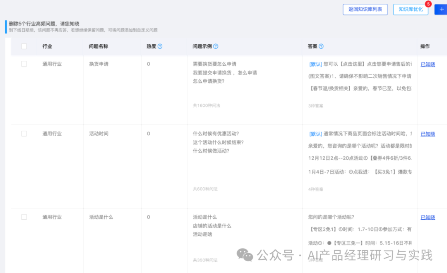The height and width of the screenshot is (273, 447).
Task: Click example 活动是啥
Action: (x=202, y=235)
